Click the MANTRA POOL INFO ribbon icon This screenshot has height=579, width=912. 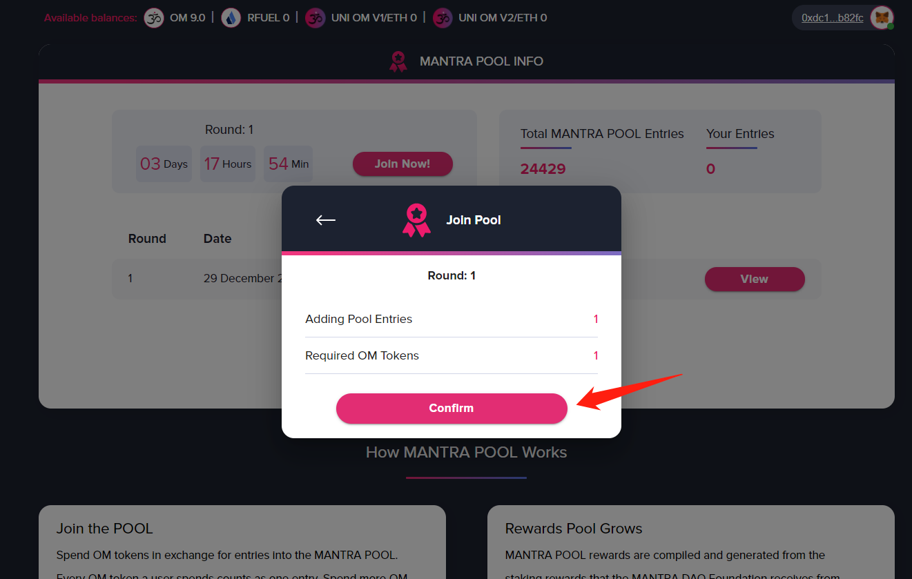point(398,61)
